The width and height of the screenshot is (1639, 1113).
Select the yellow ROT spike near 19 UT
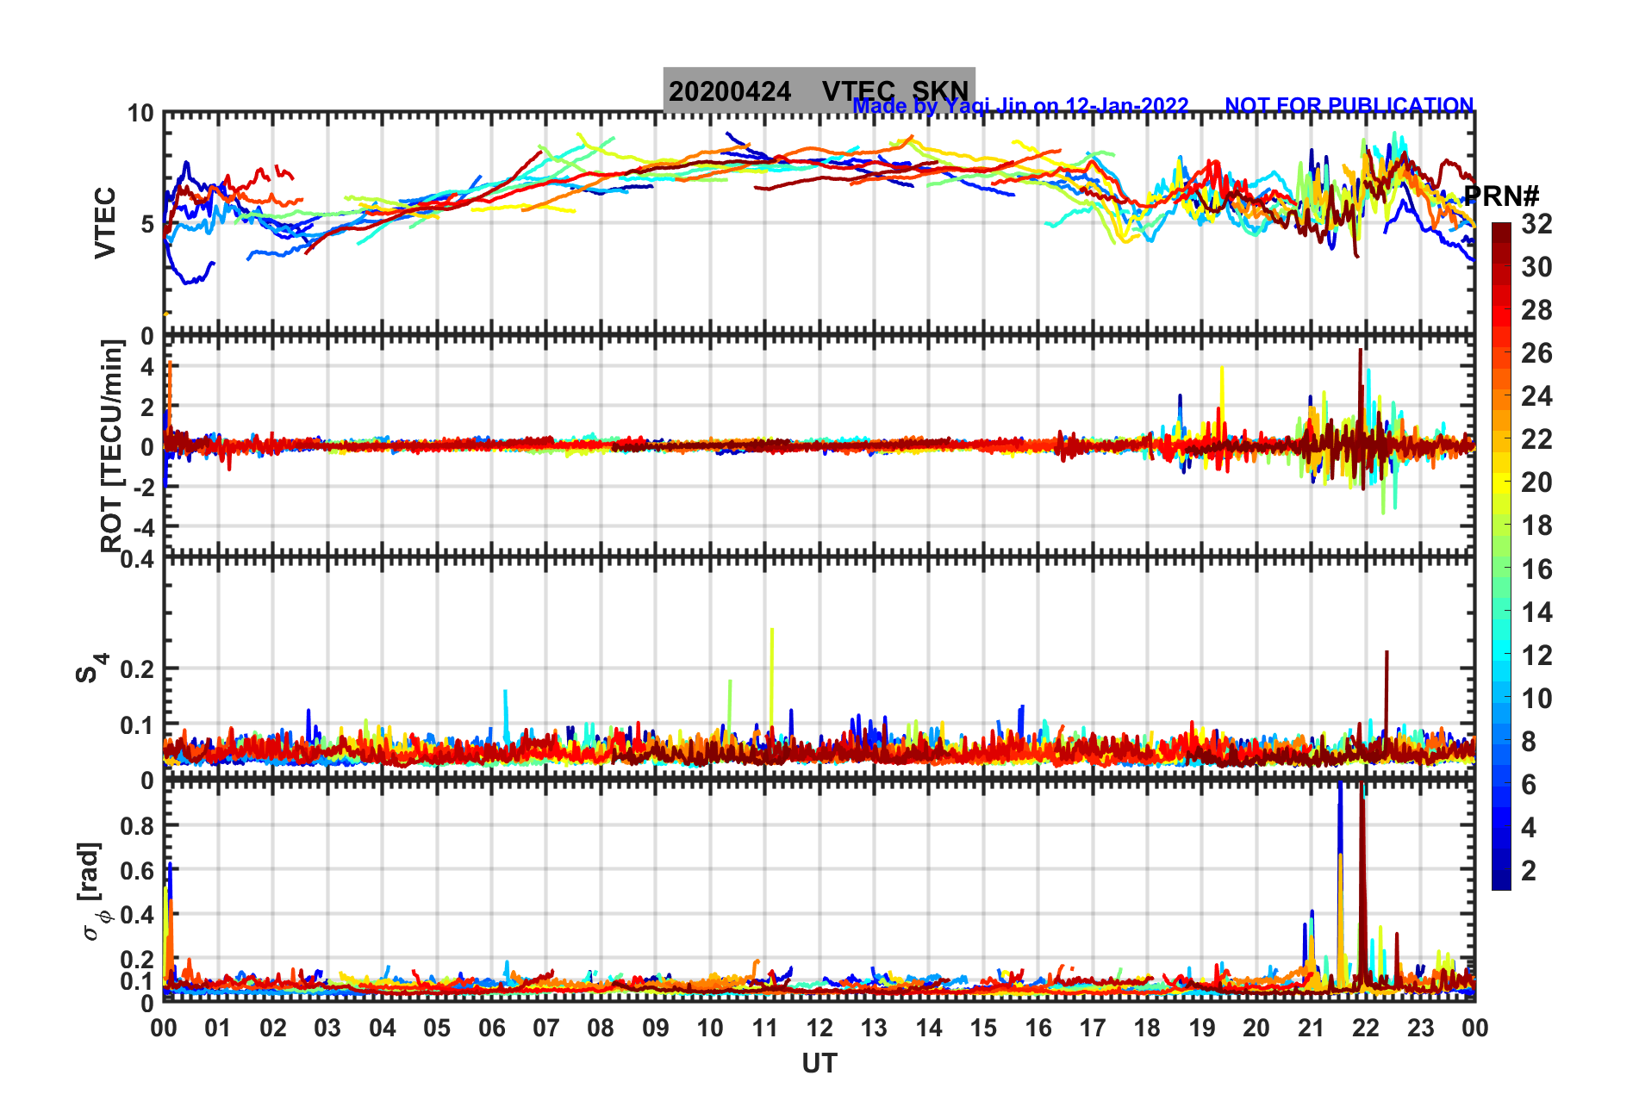(x=1221, y=396)
